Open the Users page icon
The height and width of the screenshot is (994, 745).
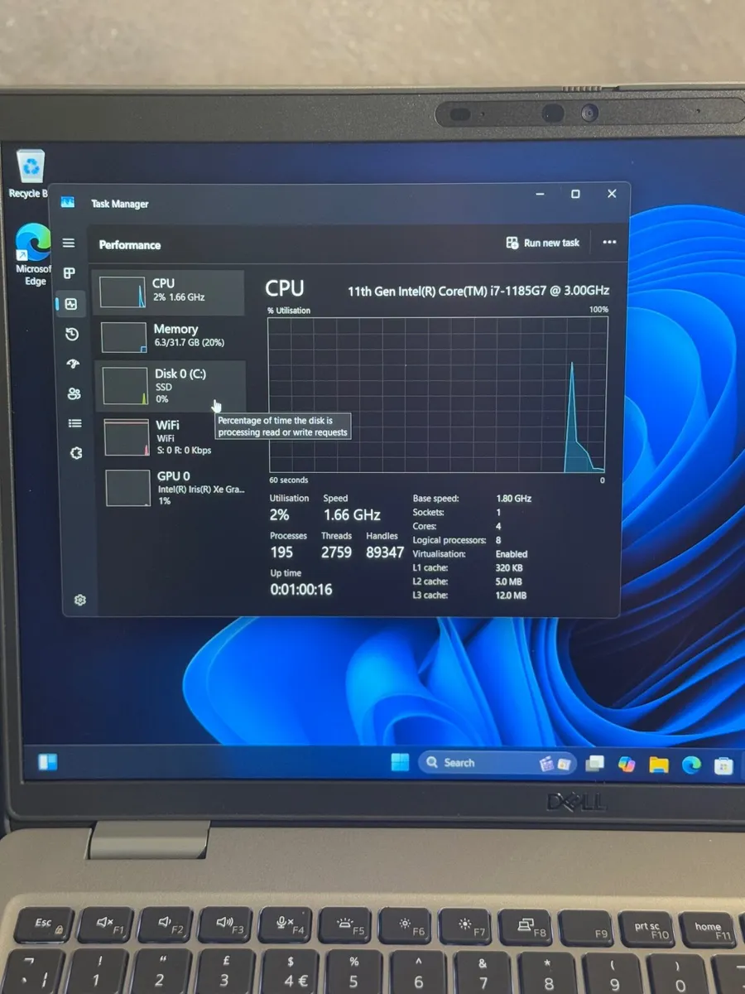point(74,393)
